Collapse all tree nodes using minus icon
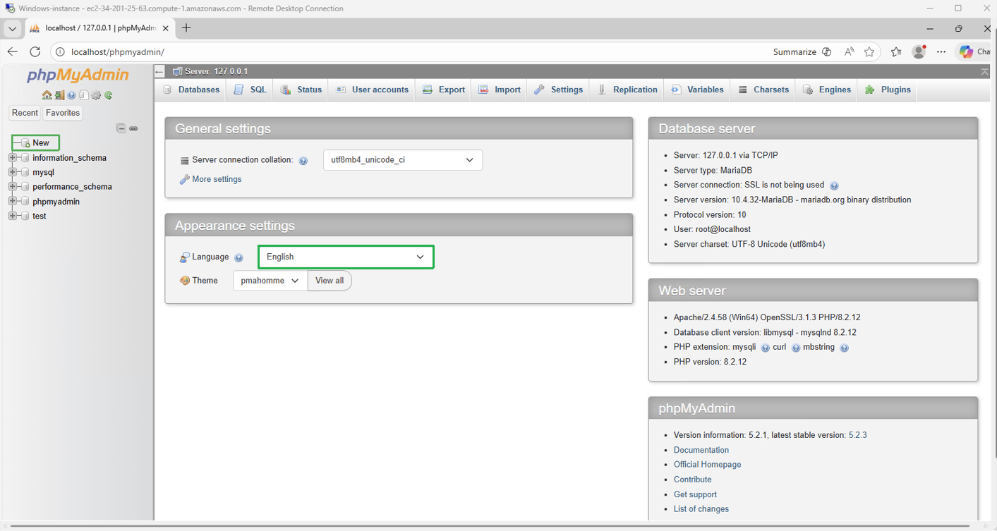 pos(121,128)
